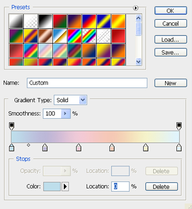Delete the selected color stop
The width and height of the screenshot is (192, 209).
161,187
